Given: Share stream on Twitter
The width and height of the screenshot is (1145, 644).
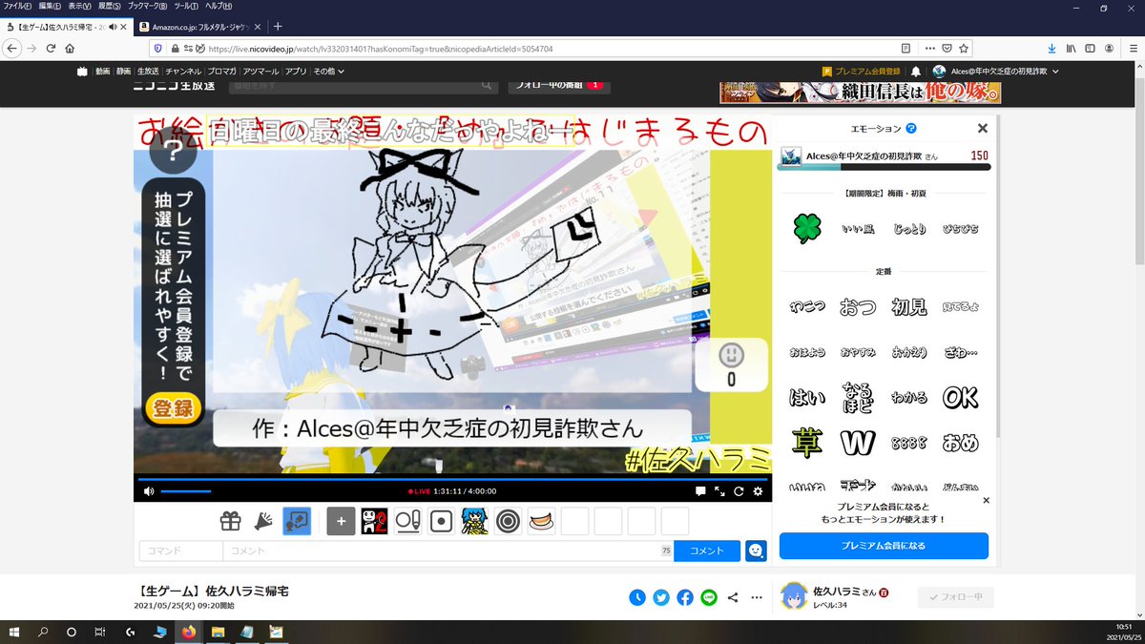Looking at the screenshot, I should (661, 597).
